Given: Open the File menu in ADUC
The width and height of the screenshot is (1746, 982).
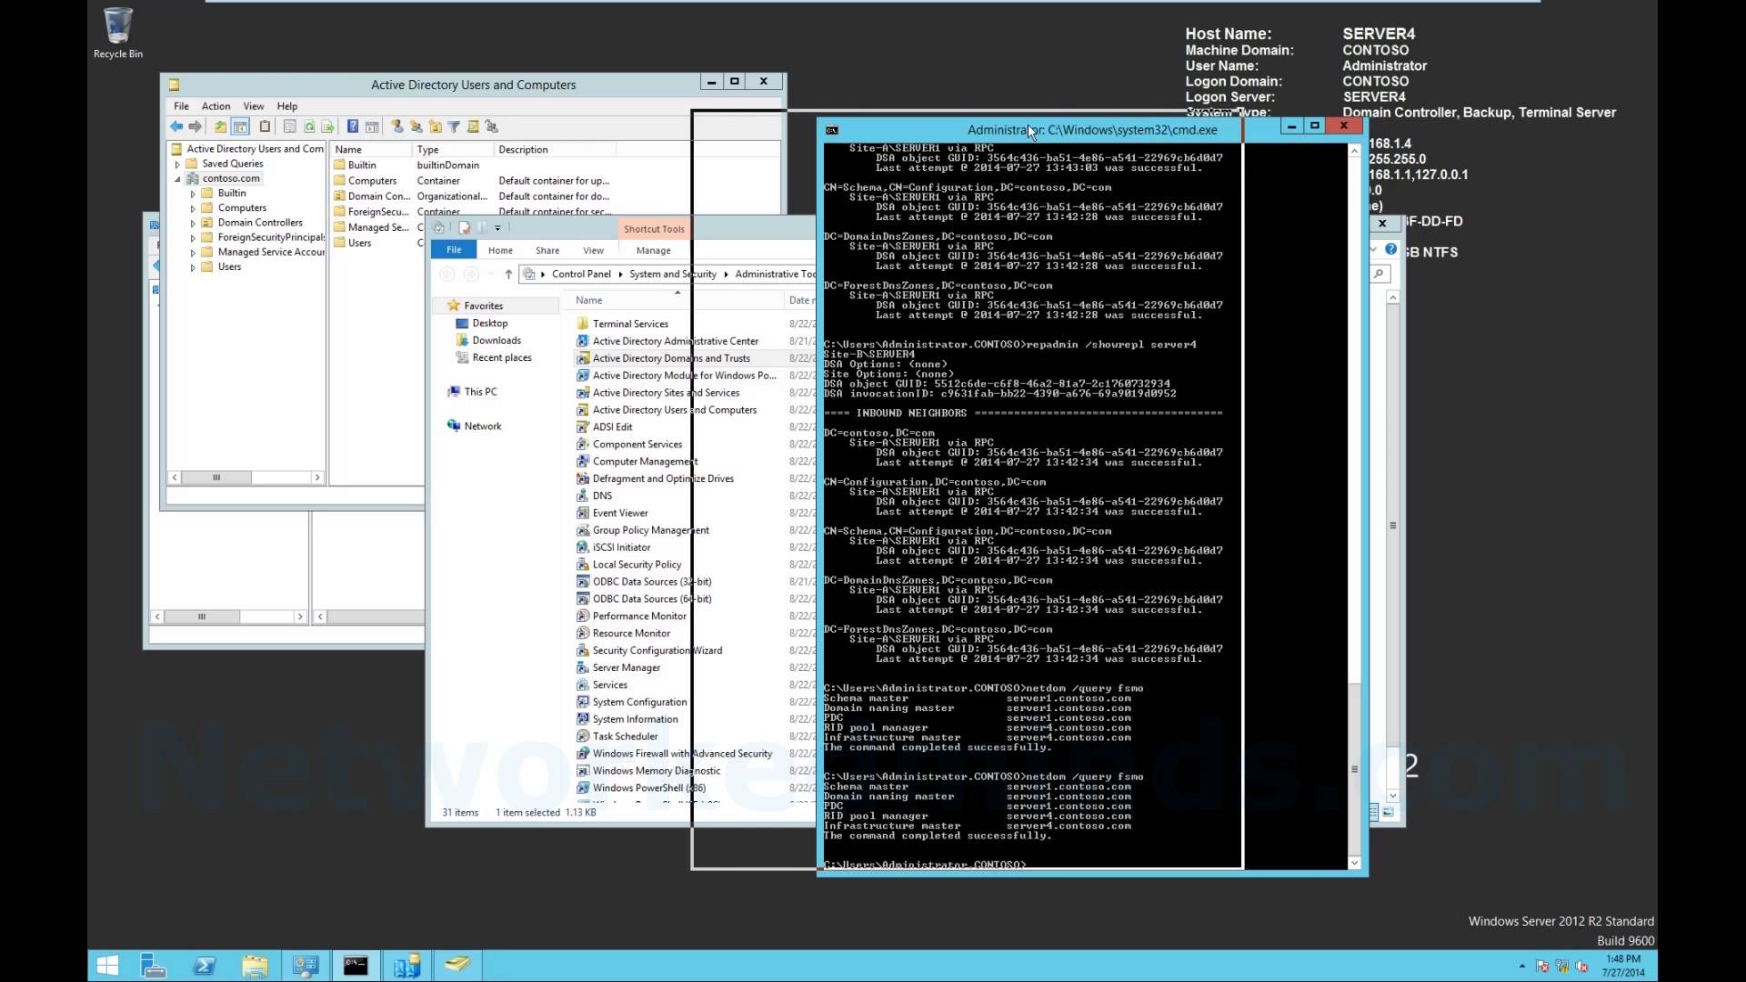Looking at the screenshot, I should click(x=182, y=106).
